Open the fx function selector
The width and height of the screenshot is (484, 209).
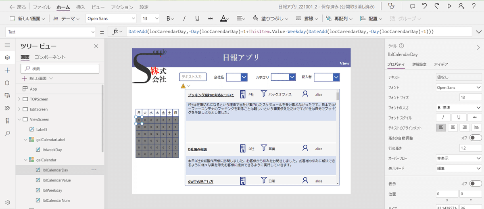pyautogui.click(x=117, y=31)
